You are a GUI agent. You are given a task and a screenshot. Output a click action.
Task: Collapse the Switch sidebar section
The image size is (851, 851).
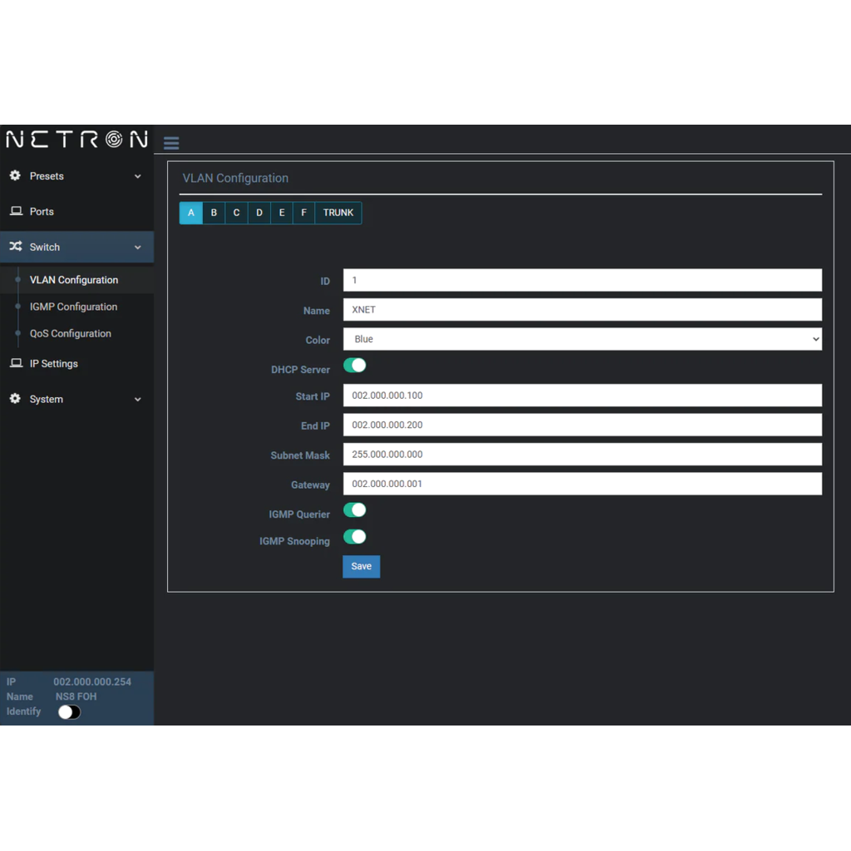coord(137,247)
